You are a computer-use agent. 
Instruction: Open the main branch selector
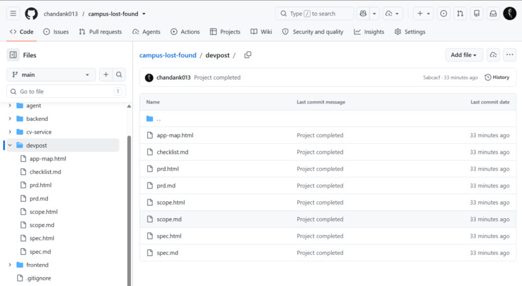coord(51,75)
